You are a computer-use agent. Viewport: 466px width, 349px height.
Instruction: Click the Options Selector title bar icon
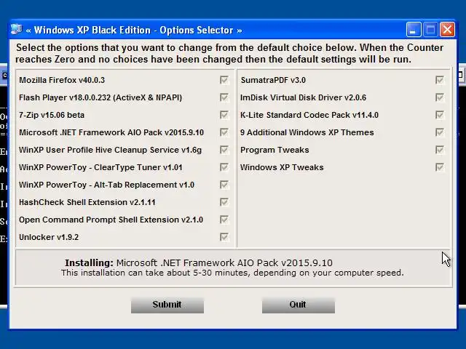tap(16, 29)
